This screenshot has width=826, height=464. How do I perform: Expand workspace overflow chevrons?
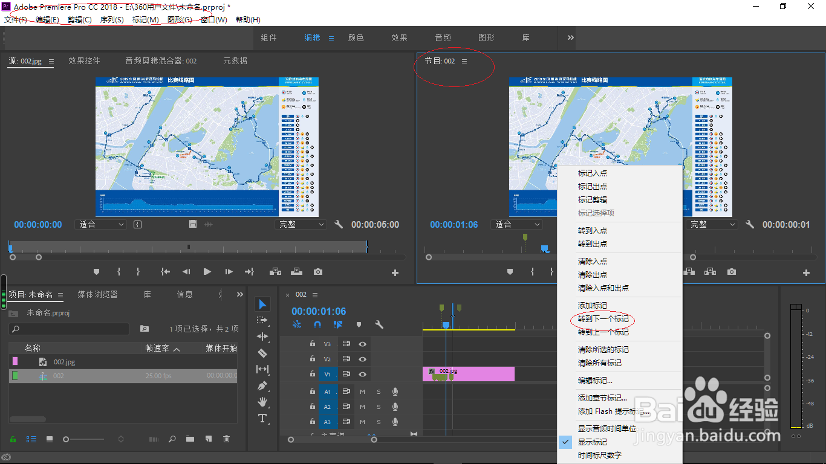(x=570, y=37)
